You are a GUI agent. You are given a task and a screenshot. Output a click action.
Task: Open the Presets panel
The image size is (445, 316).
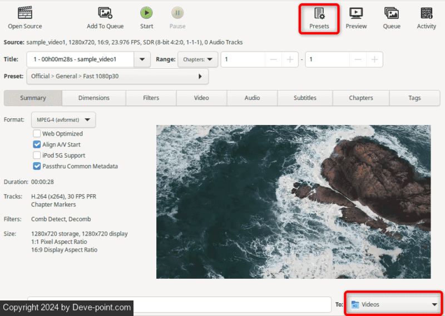(x=319, y=13)
